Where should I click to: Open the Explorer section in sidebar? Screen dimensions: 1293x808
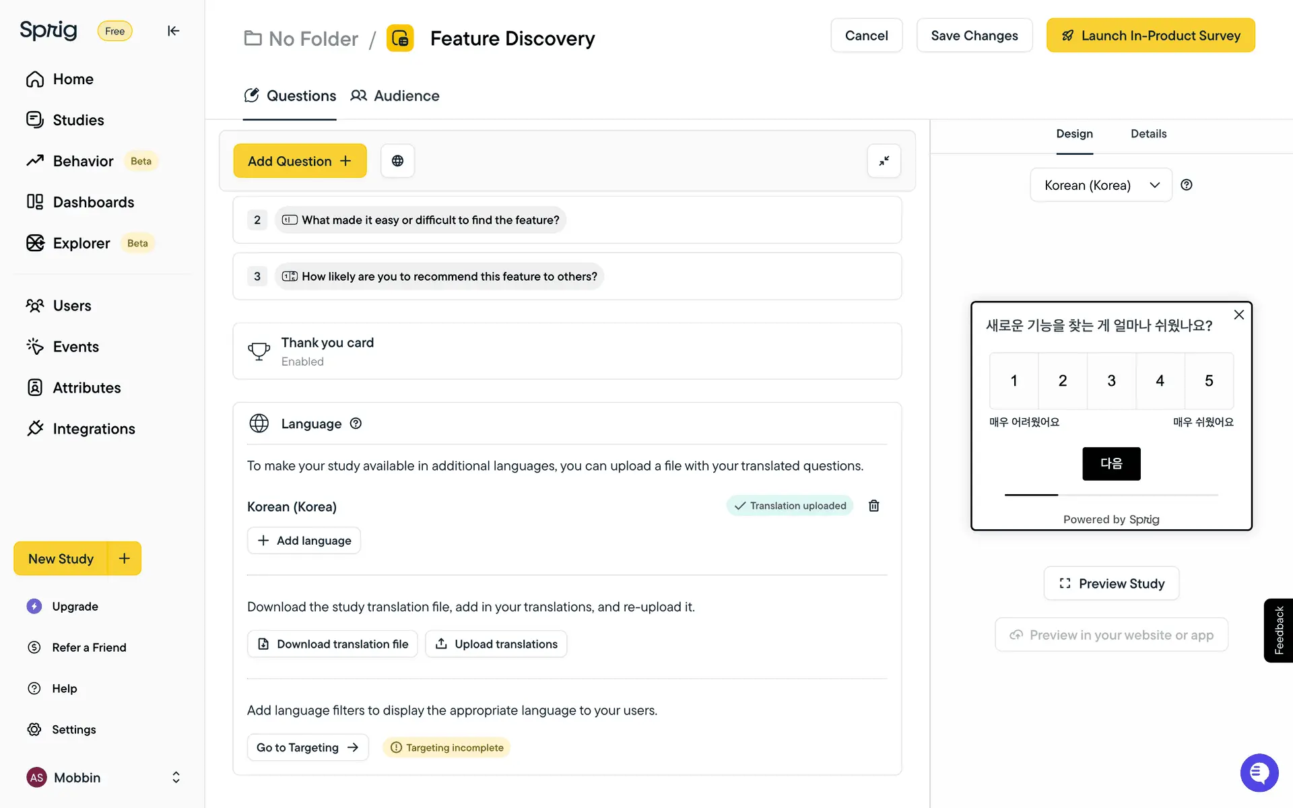[x=81, y=243]
